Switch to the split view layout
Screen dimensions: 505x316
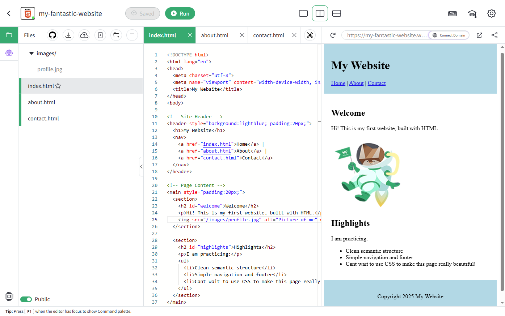(320, 13)
